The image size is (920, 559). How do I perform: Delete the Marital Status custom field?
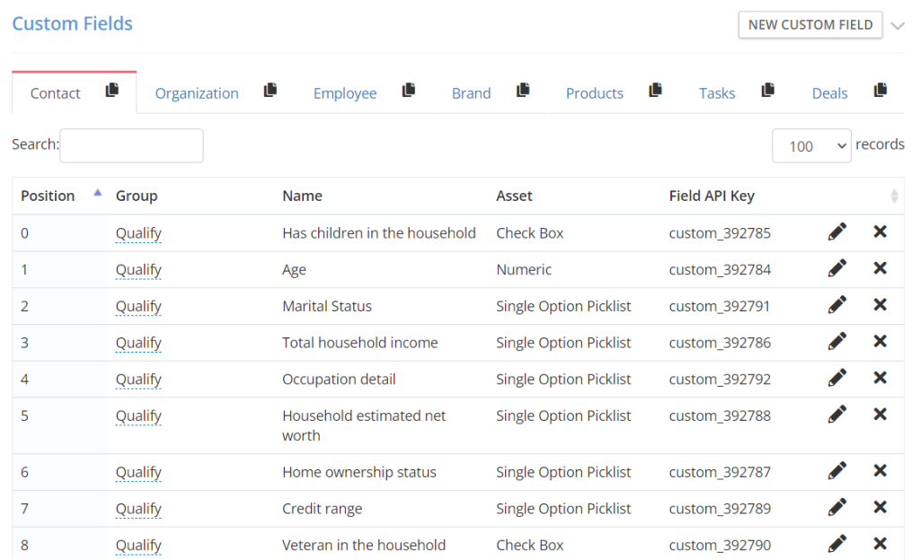880,305
